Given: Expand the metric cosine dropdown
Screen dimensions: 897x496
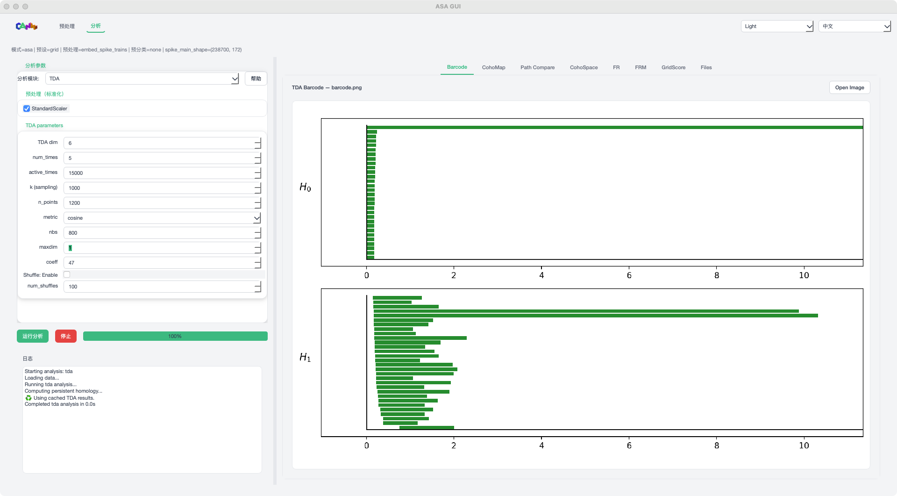Looking at the screenshot, I should [162, 218].
